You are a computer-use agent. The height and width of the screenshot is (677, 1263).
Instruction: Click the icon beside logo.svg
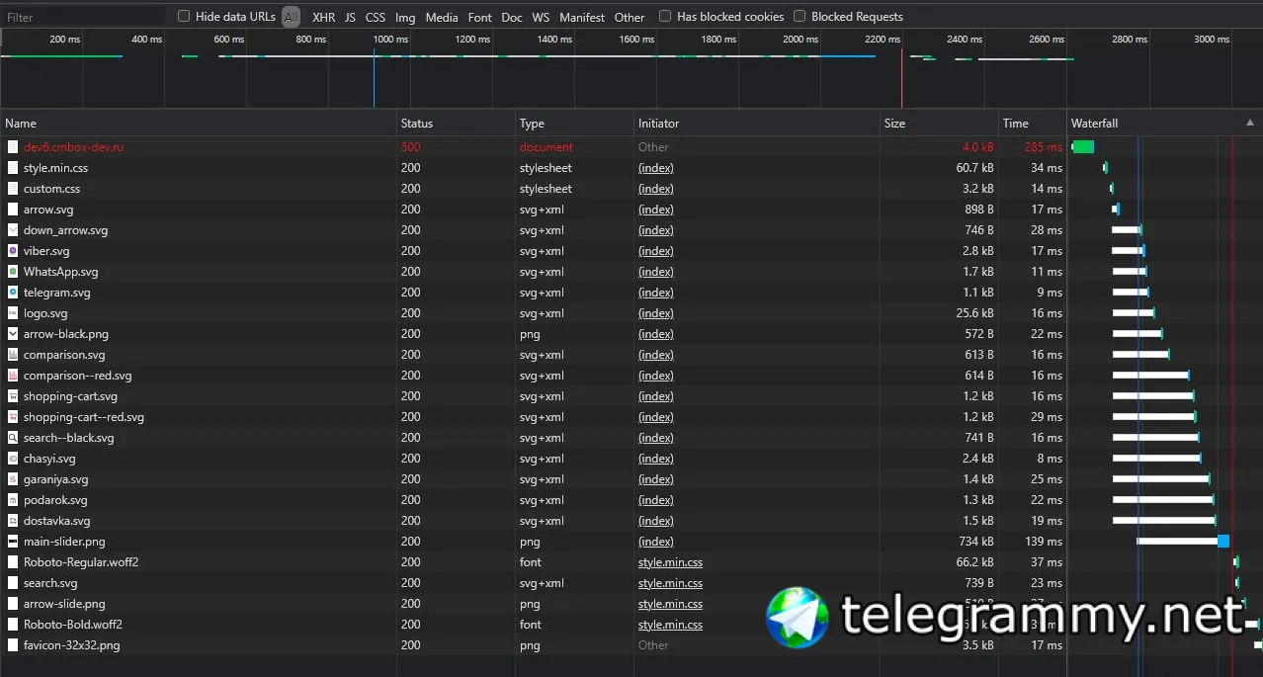click(x=13, y=313)
